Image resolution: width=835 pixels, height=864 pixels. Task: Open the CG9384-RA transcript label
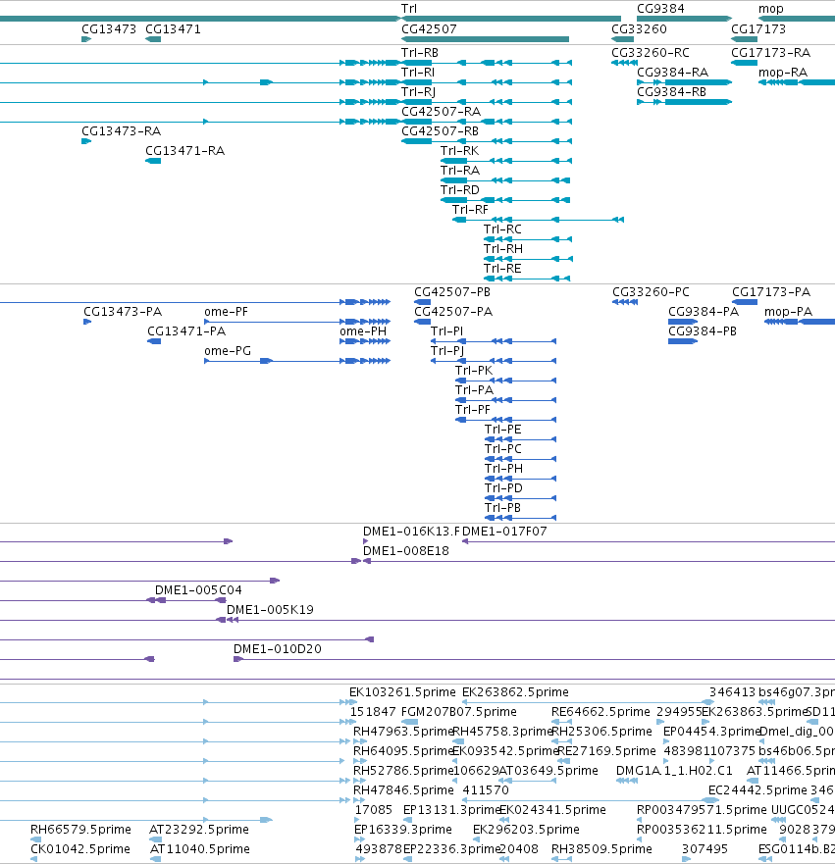click(672, 73)
